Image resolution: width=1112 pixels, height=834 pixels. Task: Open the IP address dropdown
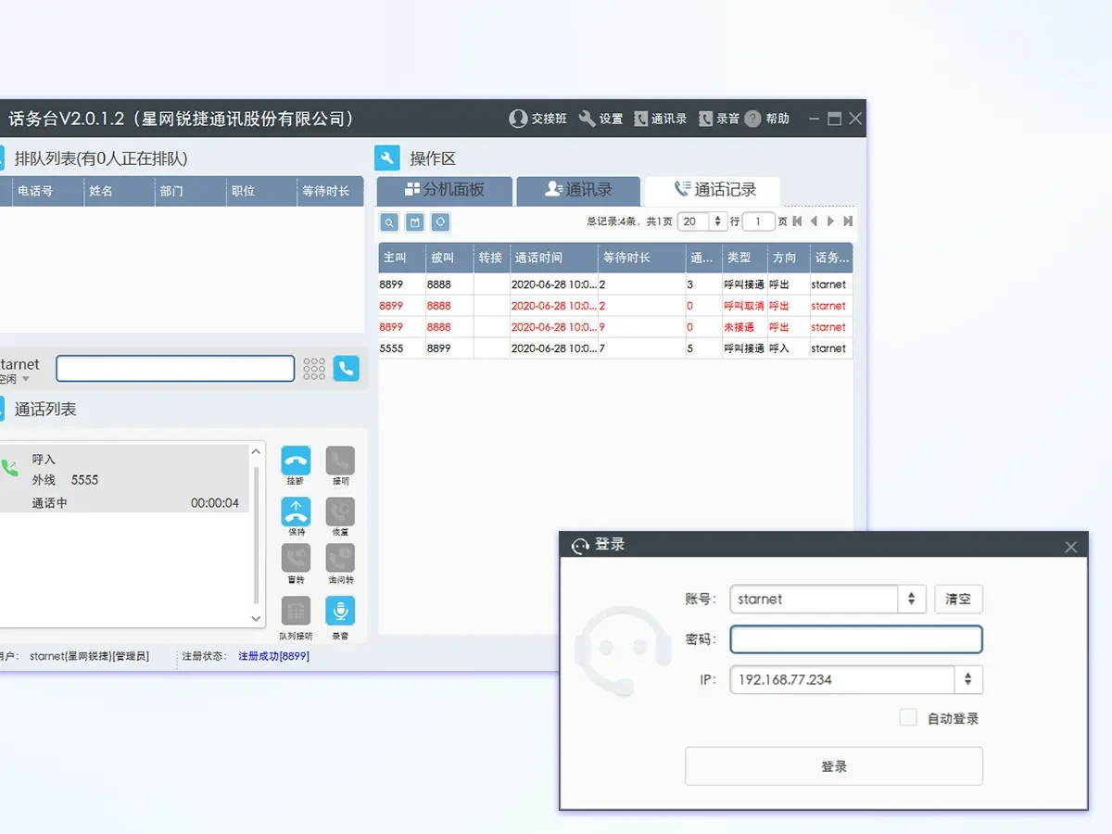[967, 679]
